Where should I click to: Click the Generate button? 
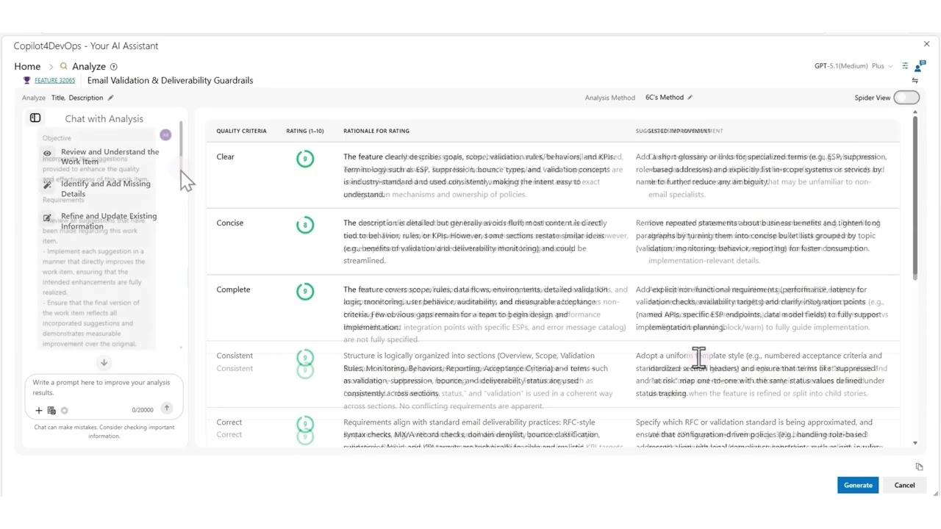[858, 485]
